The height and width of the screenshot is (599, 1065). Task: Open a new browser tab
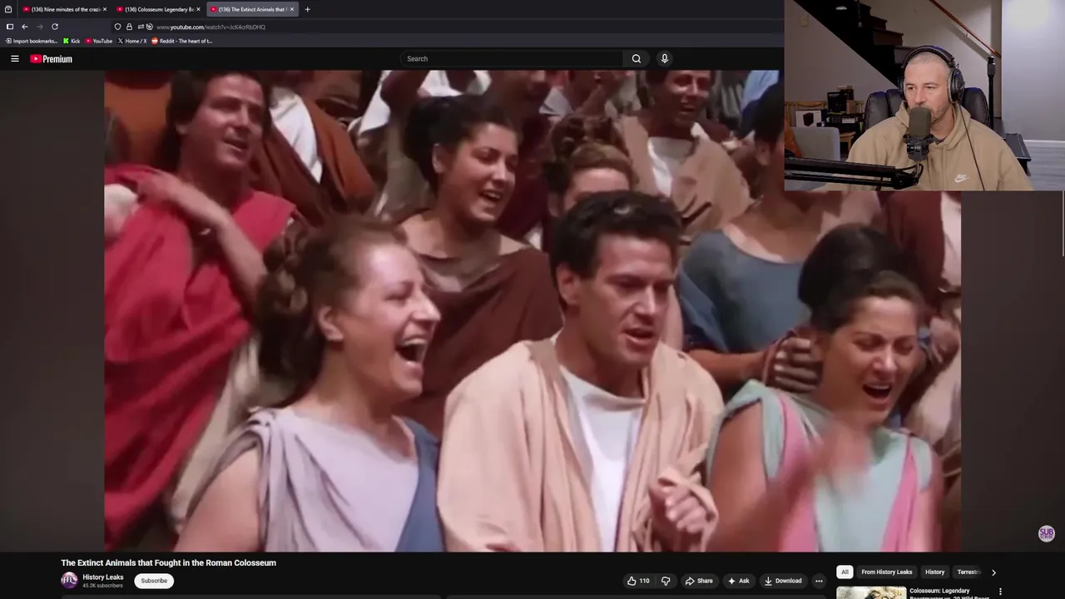307,9
